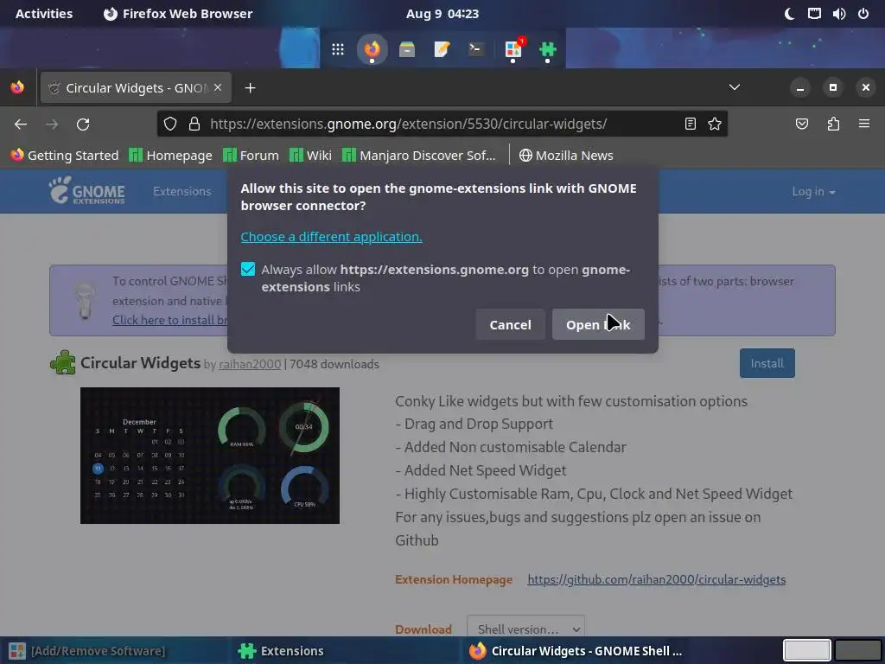The height and width of the screenshot is (664, 885).
Task: Open the Mozilla News bookmark
Action: (566, 156)
